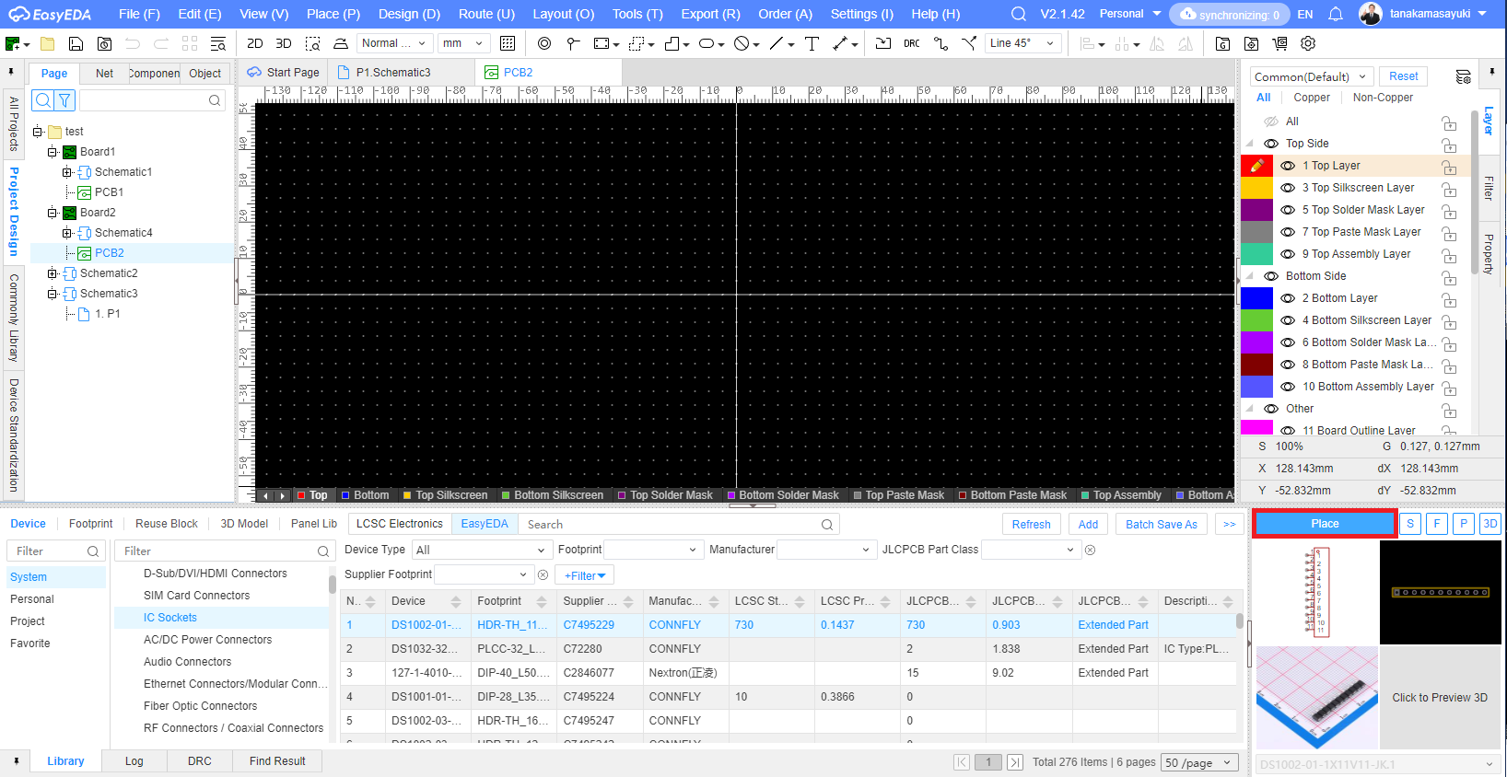
Task: Click the Find and search list icon
Action: (x=218, y=43)
